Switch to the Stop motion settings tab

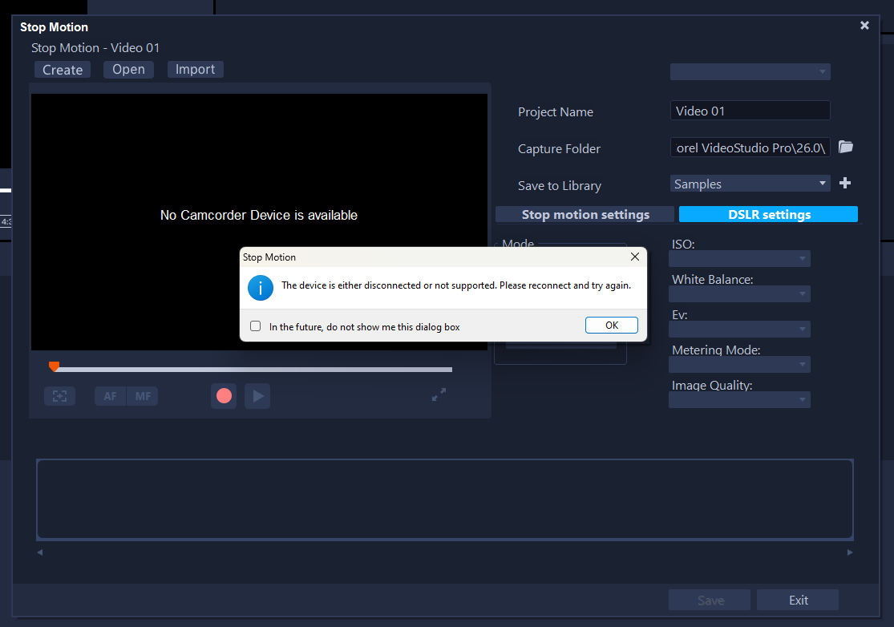pos(585,214)
